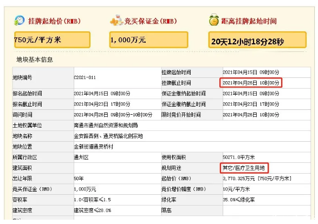Click the parcel name 金安路西侧、通灵桥路北侧宗地
This screenshot has width=318, height=224.
coord(108,136)
